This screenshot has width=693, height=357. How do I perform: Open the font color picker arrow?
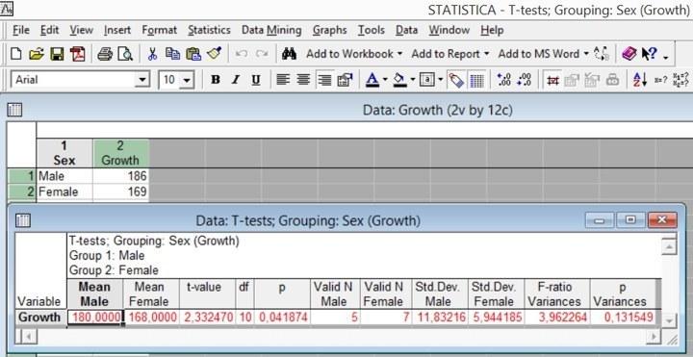(x=385, y=80)
